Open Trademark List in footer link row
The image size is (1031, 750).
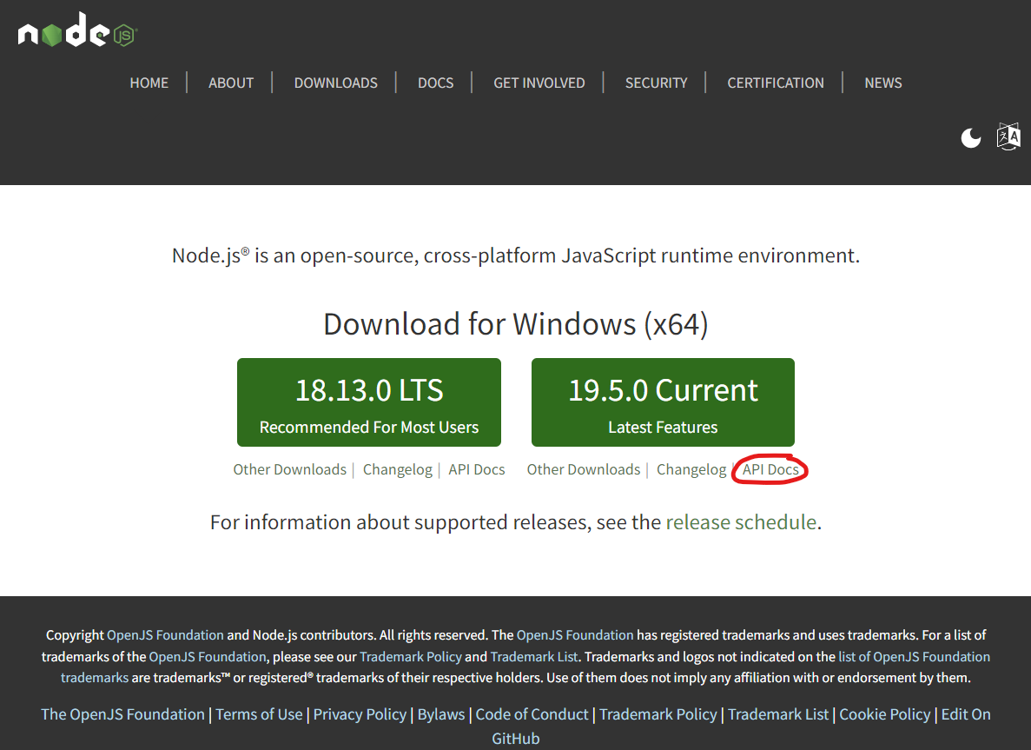778,713
